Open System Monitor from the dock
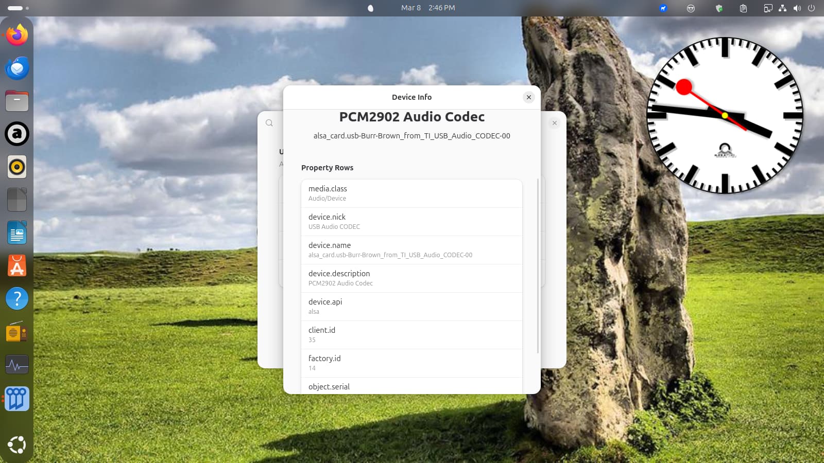Screen dimensions: 824x463 coord(17,365)
